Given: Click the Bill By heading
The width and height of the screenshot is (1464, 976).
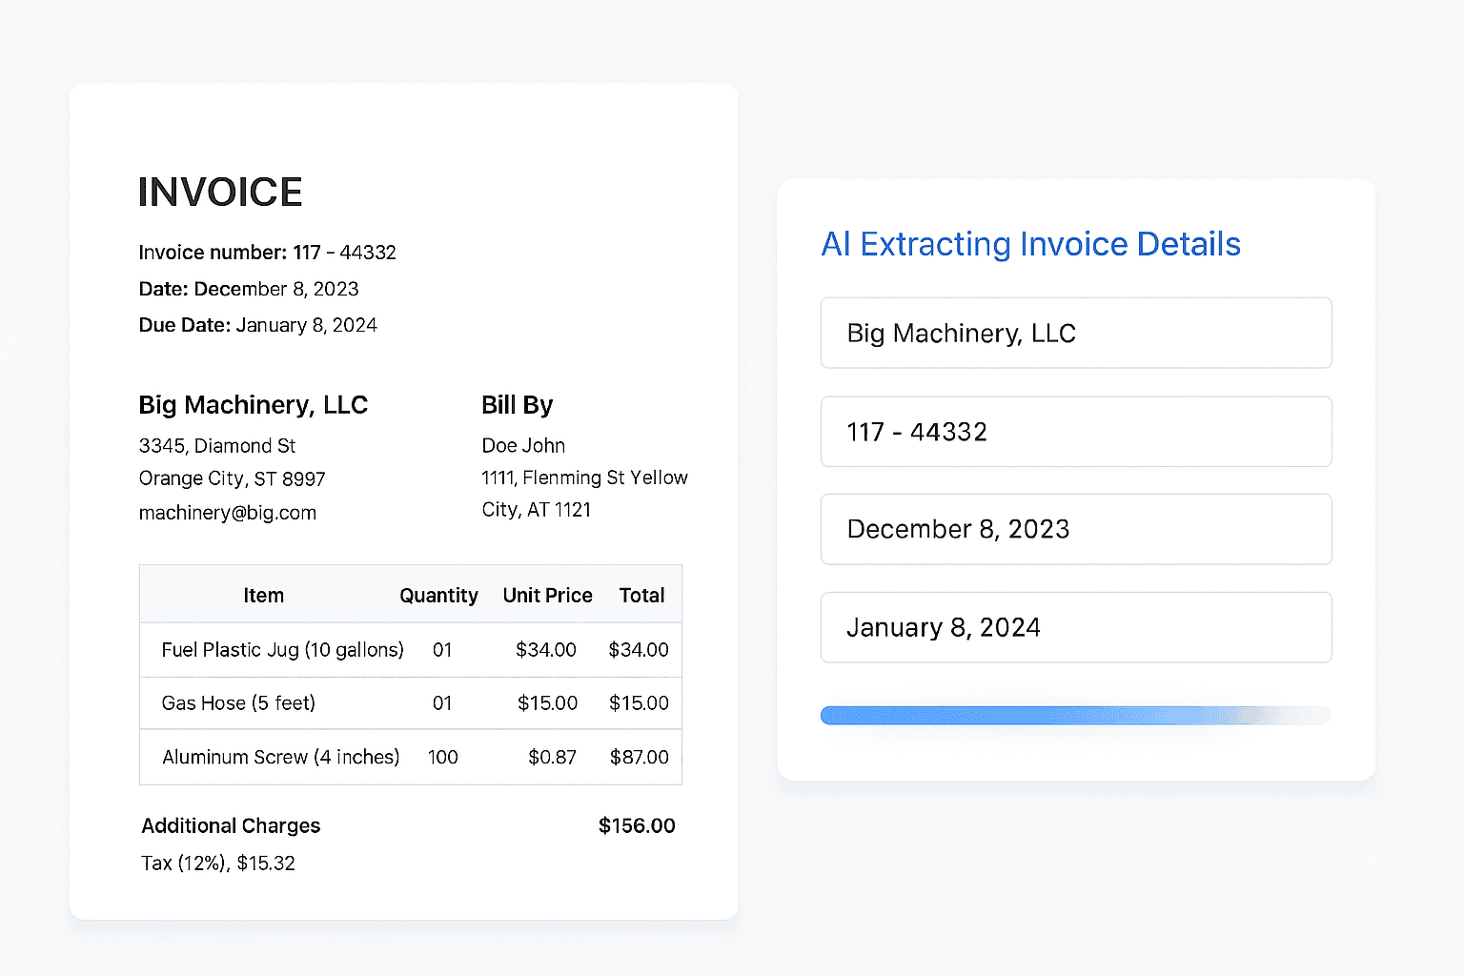Looking at the screenshot, I should (517, 405).
